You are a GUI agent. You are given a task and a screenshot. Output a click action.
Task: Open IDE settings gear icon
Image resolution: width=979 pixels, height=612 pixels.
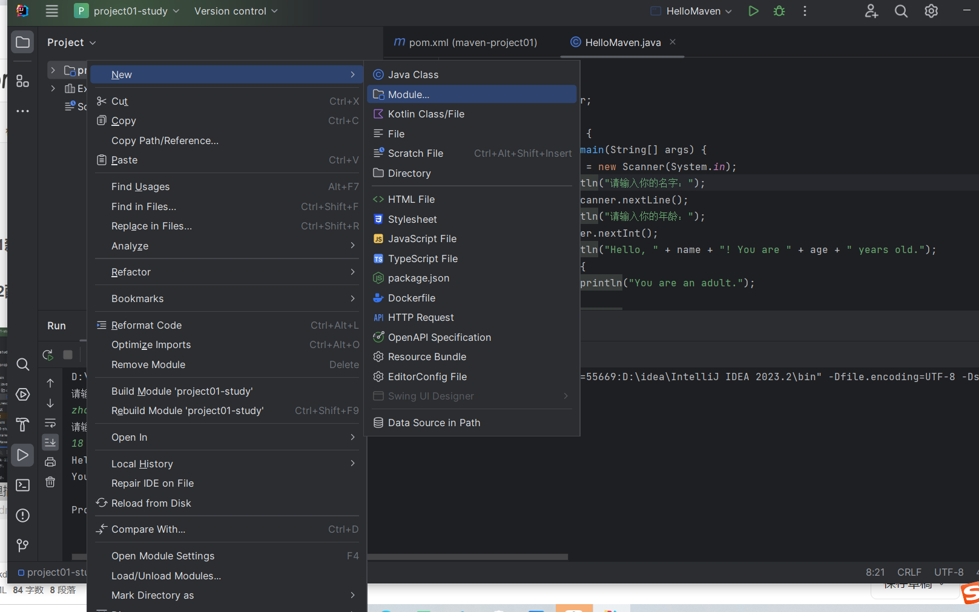[931, 11]
